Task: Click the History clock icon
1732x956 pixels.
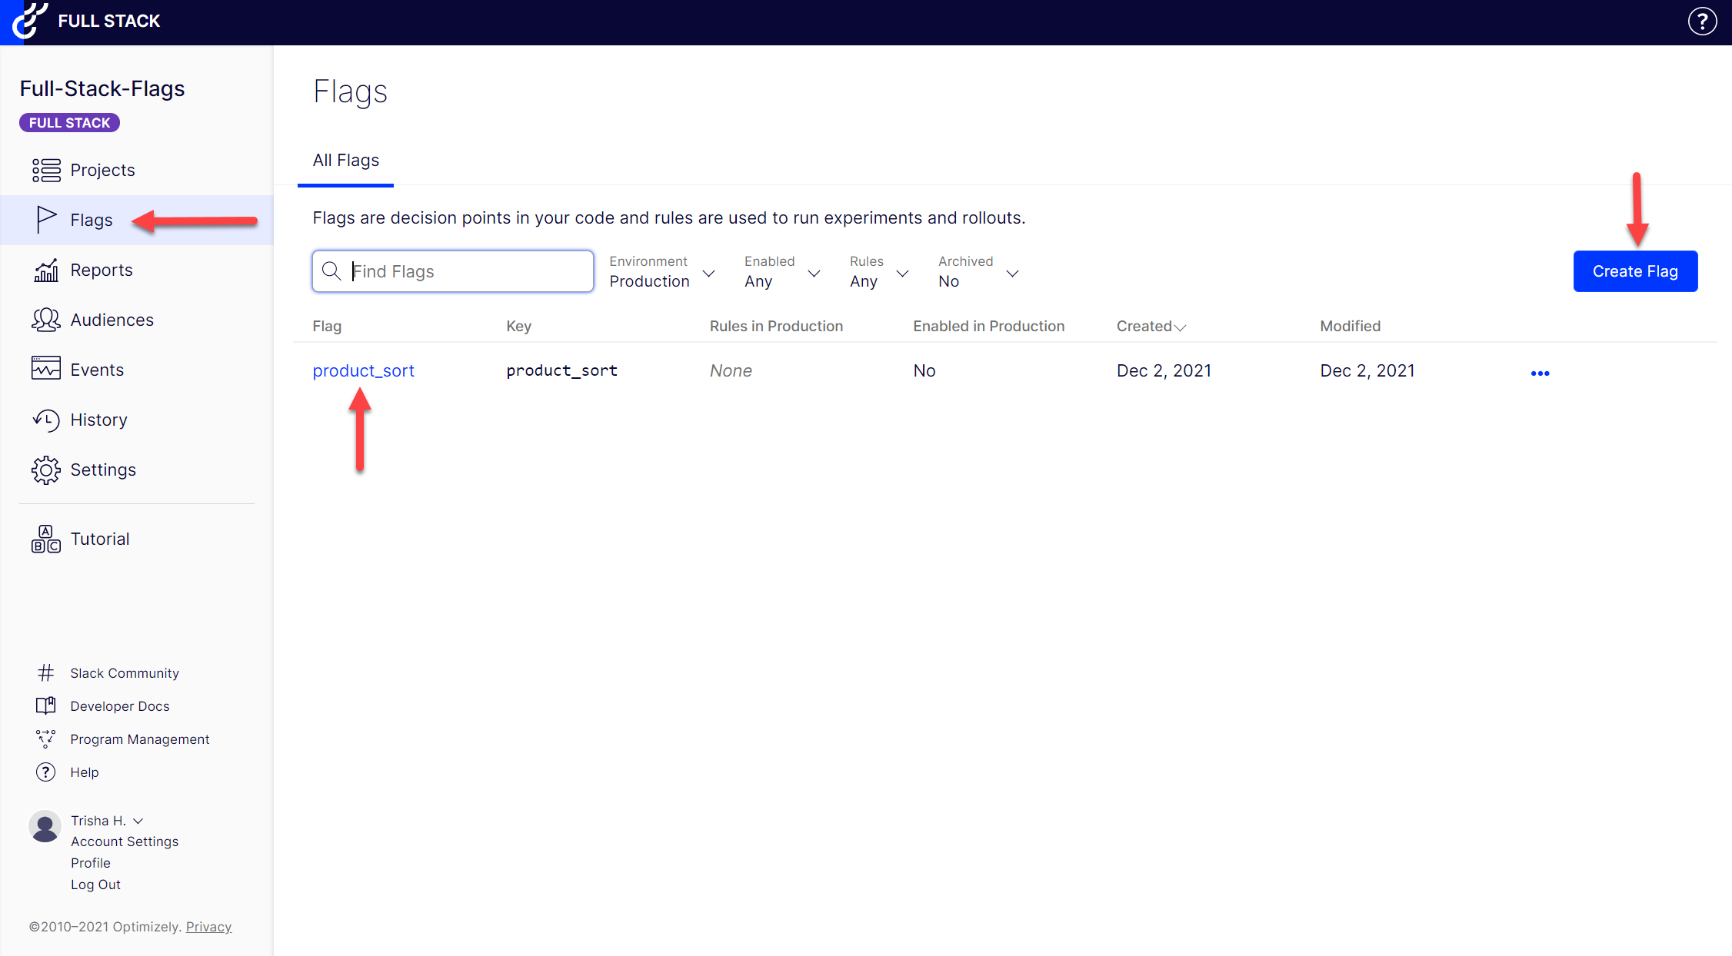Action: (46, 420)
